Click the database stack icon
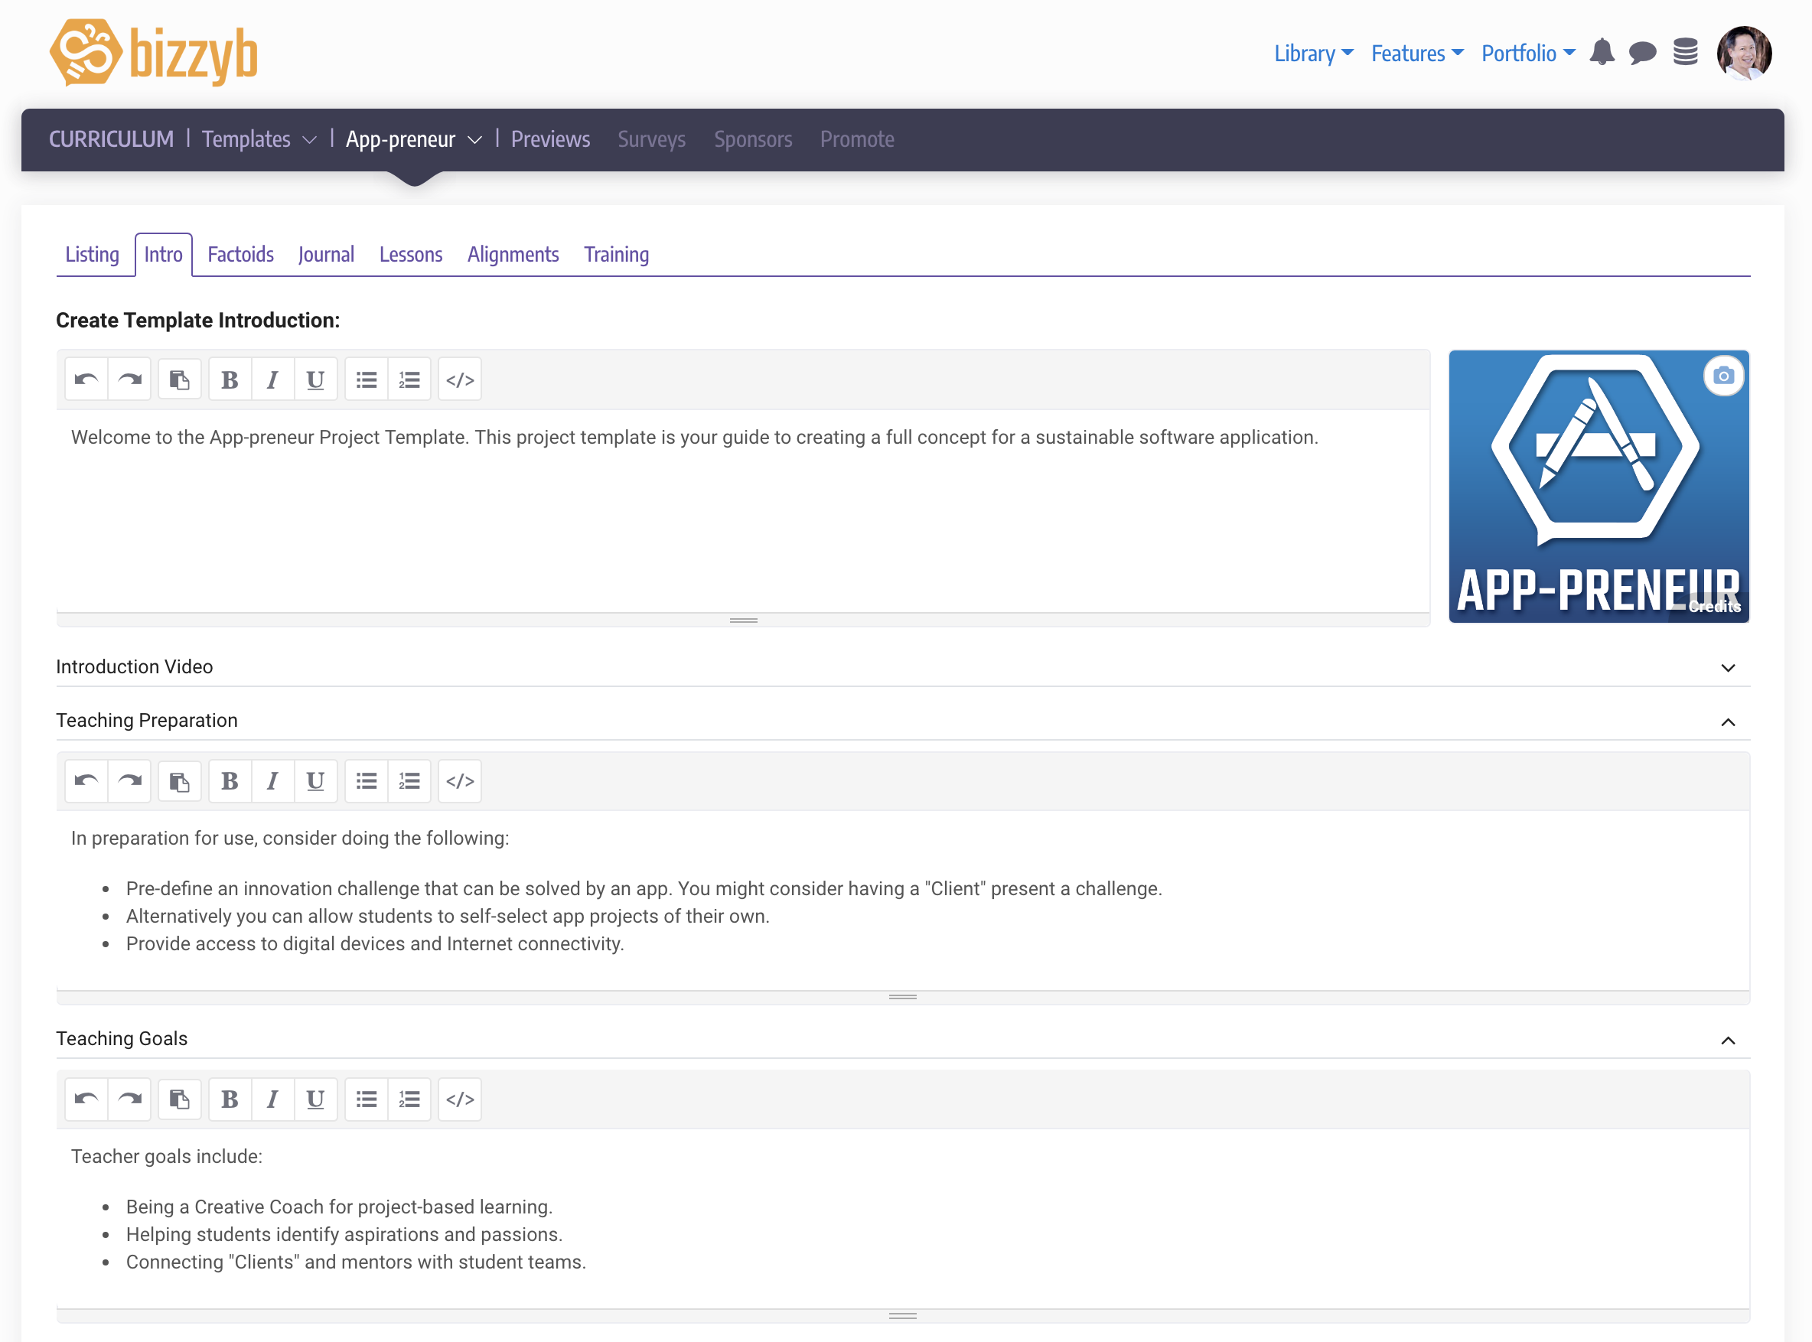The width and height of the screenshot is (1812, 1342). point(1685,53)
